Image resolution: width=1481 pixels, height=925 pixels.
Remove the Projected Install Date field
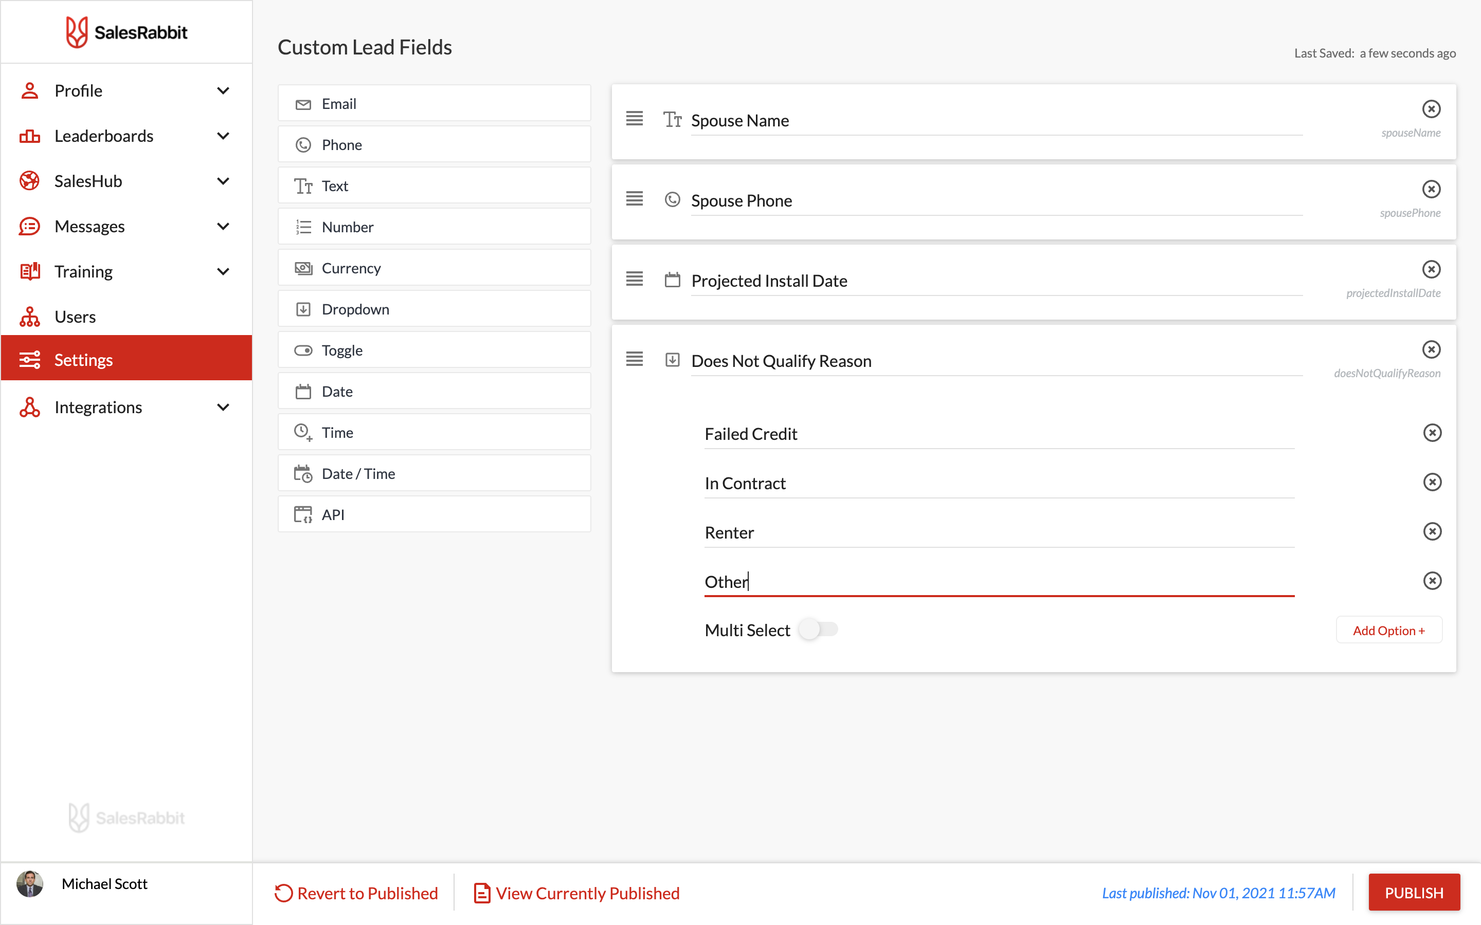(x=1431, y=269)
